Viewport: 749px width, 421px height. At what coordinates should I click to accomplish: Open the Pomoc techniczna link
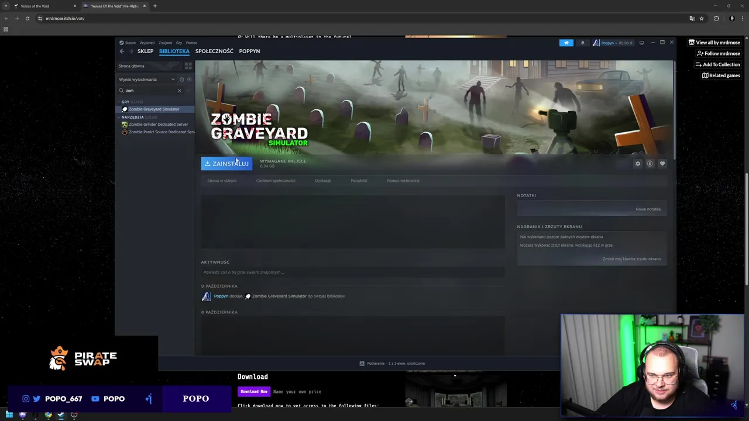(x=403, y=181)
